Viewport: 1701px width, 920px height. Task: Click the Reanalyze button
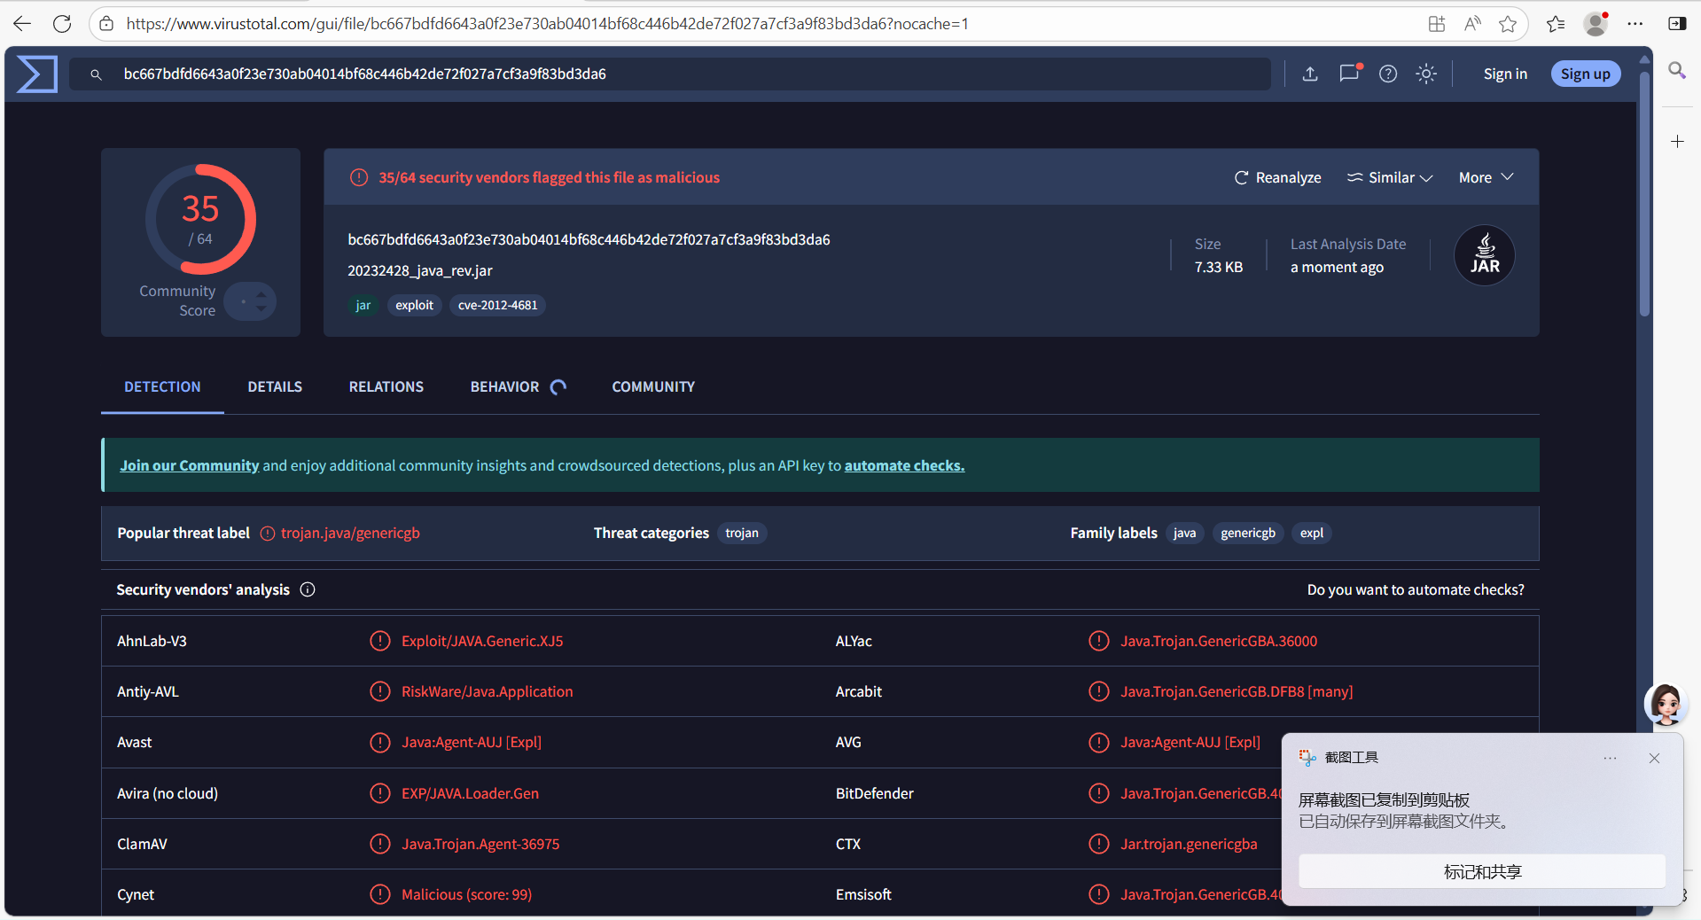coord(1278,177)
